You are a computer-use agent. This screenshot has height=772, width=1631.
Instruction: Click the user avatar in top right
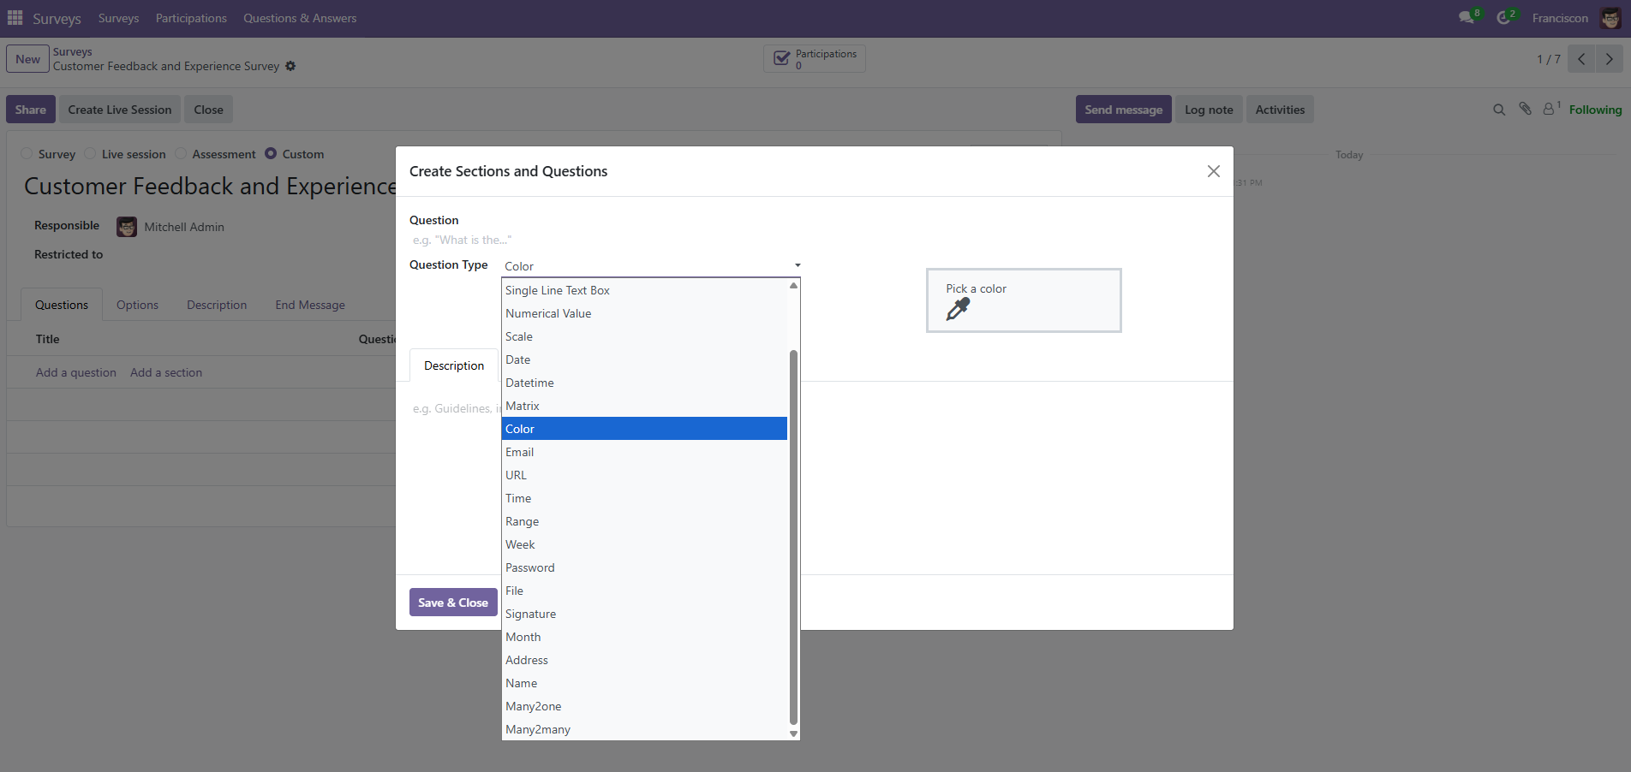click(1610, 18)
